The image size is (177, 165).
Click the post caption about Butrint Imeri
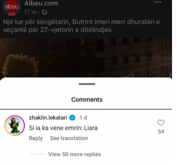(81, 26)
